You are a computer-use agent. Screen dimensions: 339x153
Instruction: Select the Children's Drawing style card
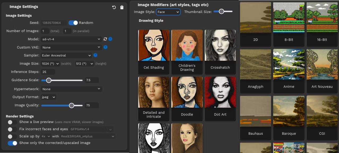(187, 52)
